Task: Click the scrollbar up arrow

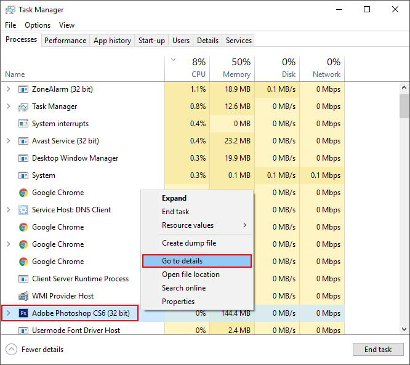Action: [404, 87]
